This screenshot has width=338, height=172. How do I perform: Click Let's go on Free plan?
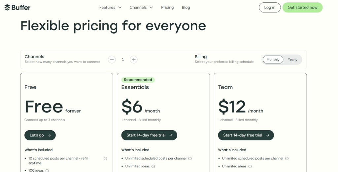(40, 135)
